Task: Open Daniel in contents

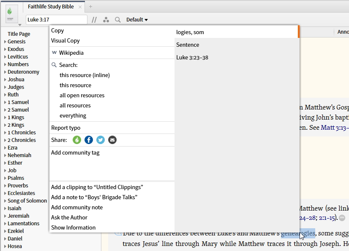Action: 15,239
